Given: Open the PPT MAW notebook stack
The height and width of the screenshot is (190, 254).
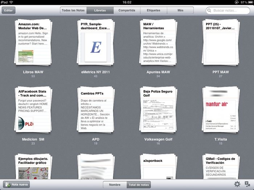Looking at the screenshot, I should (221, 42).
